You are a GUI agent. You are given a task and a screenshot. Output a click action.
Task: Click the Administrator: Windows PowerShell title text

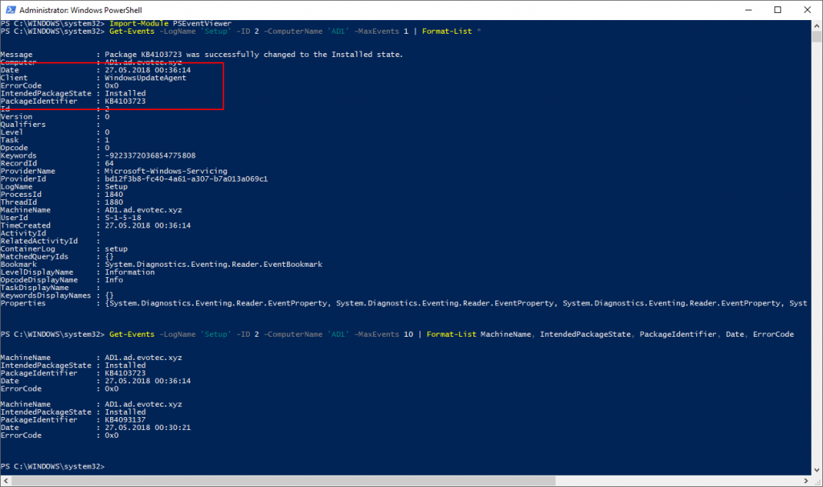click(x=80, y=9)
